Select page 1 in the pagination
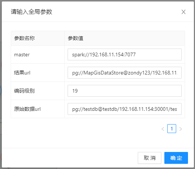Image resolution: width=195 pixels, height=169 pixels. (x=172, y=129)
